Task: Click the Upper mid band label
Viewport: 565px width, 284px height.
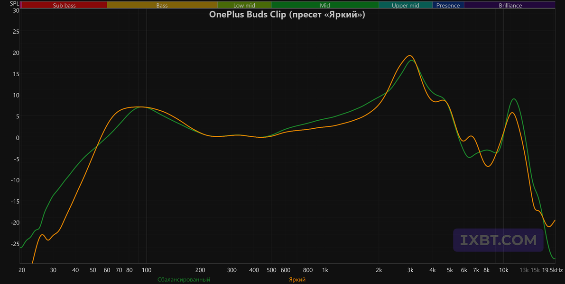Action: pyautogui.click(x=406, y=5)
